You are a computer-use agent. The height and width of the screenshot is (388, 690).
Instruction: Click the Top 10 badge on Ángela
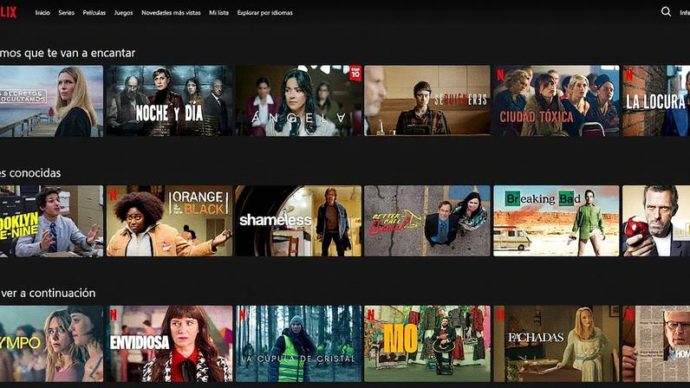pyautogui.click(x=355, y=73)
